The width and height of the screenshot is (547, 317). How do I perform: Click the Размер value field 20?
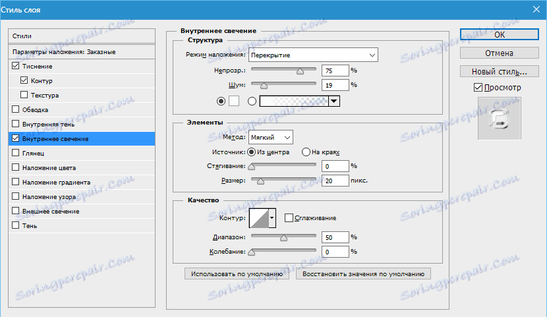(x=335, y=181)
